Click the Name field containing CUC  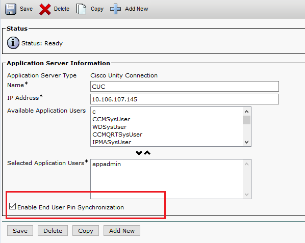click(x=185, y=87)
